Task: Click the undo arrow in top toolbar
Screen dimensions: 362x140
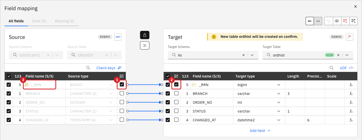Action: 328,21
